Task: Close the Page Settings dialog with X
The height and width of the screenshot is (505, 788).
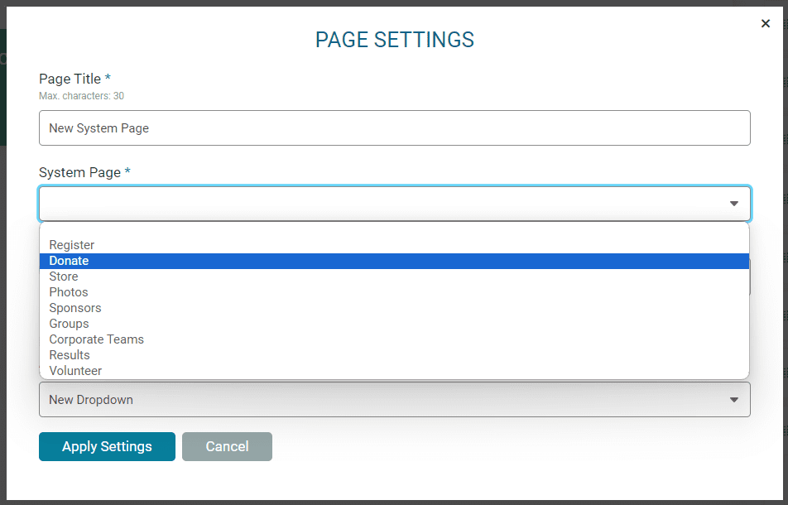Action: pyautogui.click(x=766, y=24)
